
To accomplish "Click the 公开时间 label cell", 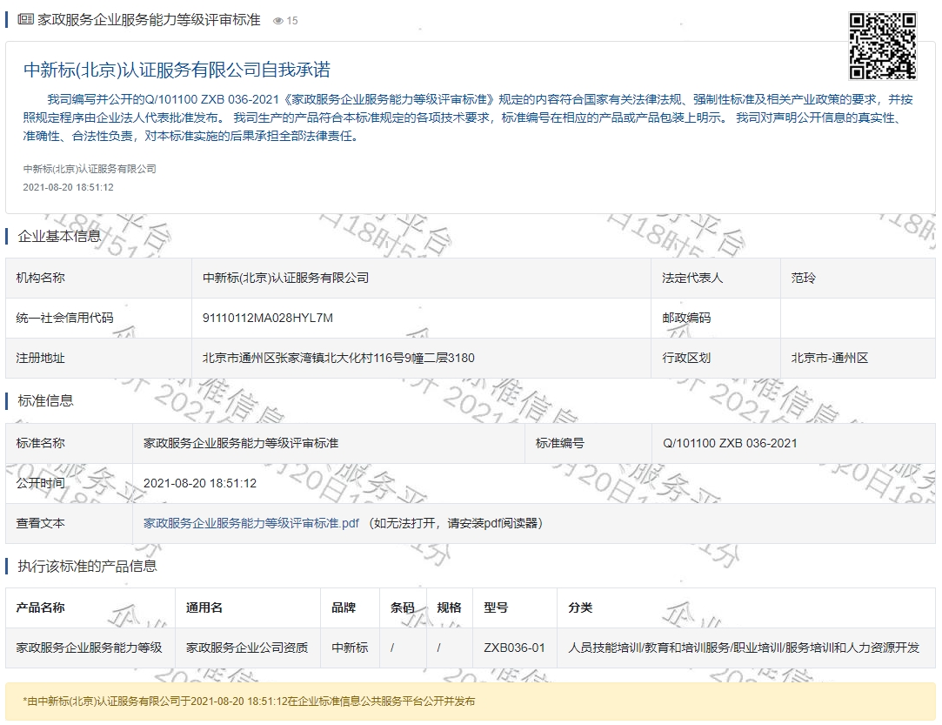I will click(69, 483).
